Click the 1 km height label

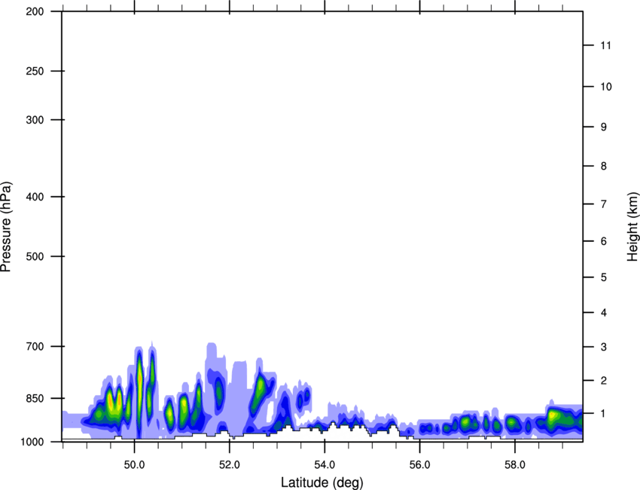click(x=604, y=414)
